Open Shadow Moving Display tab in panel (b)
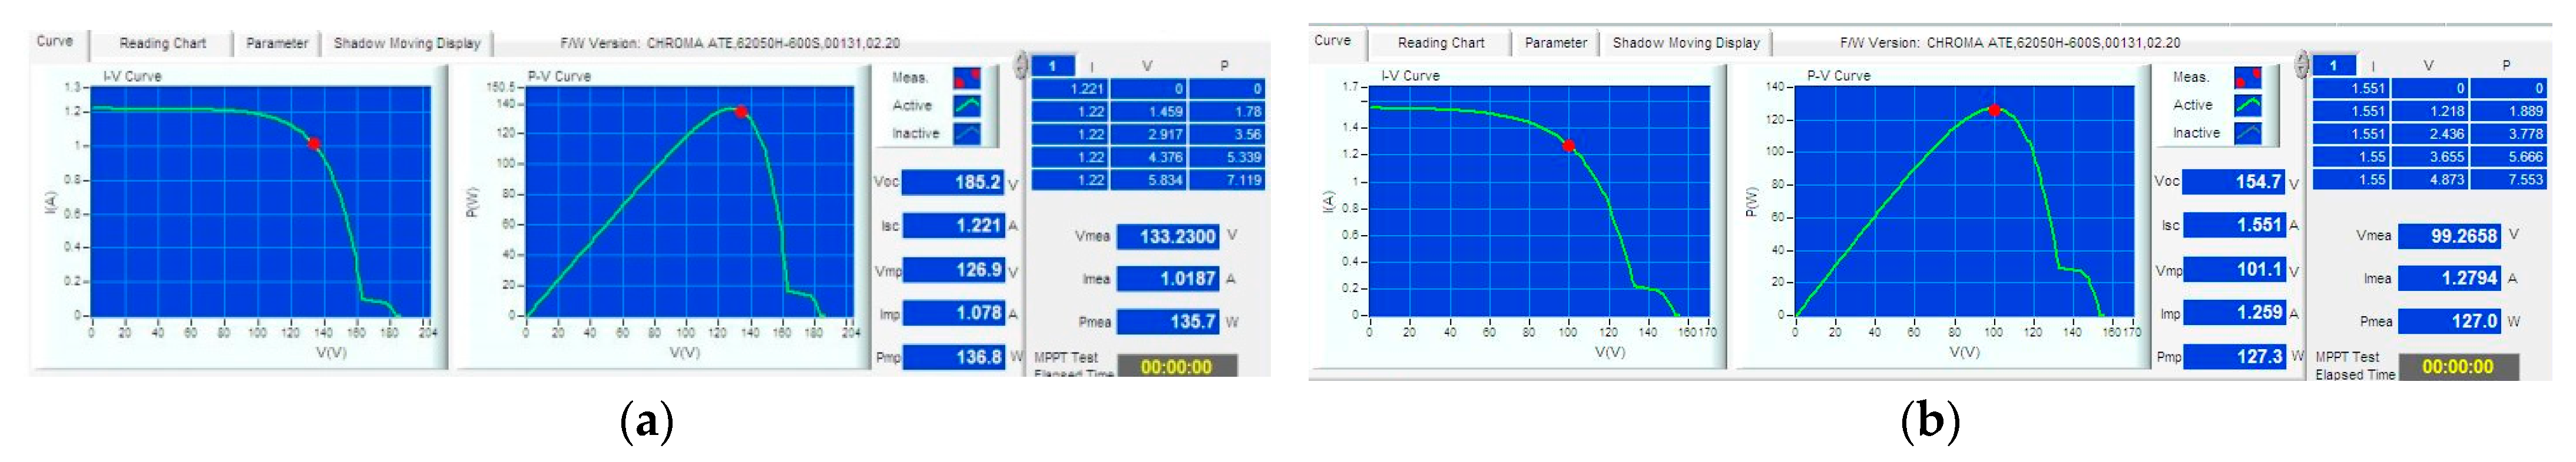Viewport: 2576px width, 462px height. pyautogui.click(x=1685, y=43)
